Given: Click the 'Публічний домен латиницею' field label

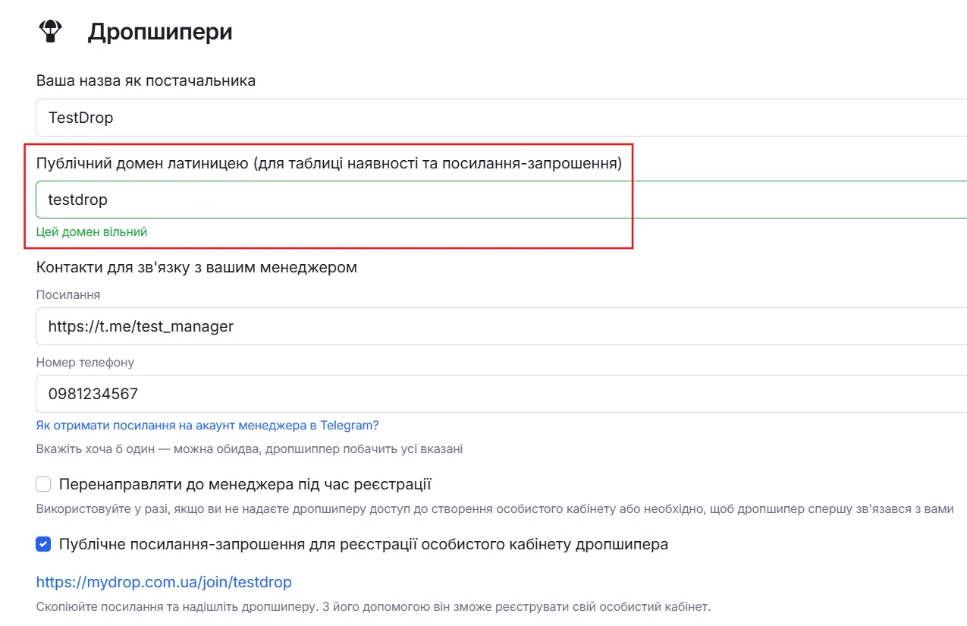Looking at the screenshot, I should 329,163.
